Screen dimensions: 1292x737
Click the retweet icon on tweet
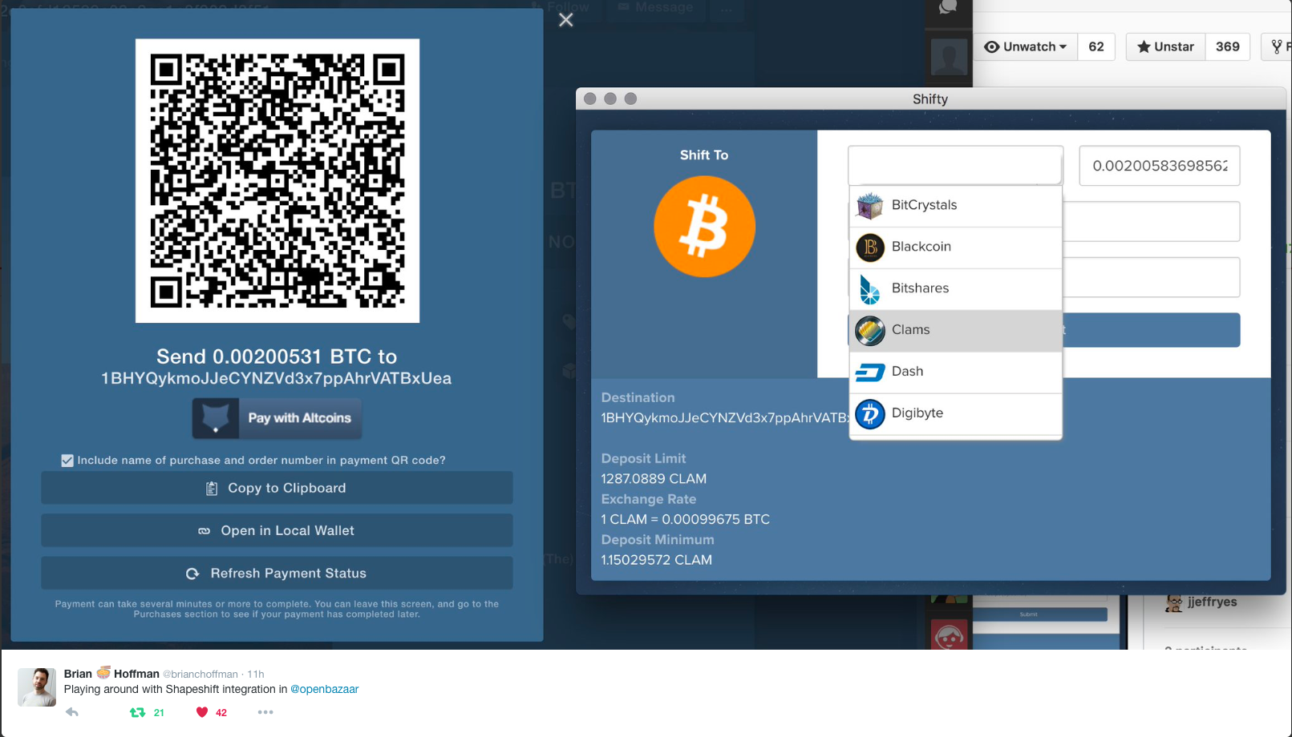pyautogui.click(x=138, y=712)
